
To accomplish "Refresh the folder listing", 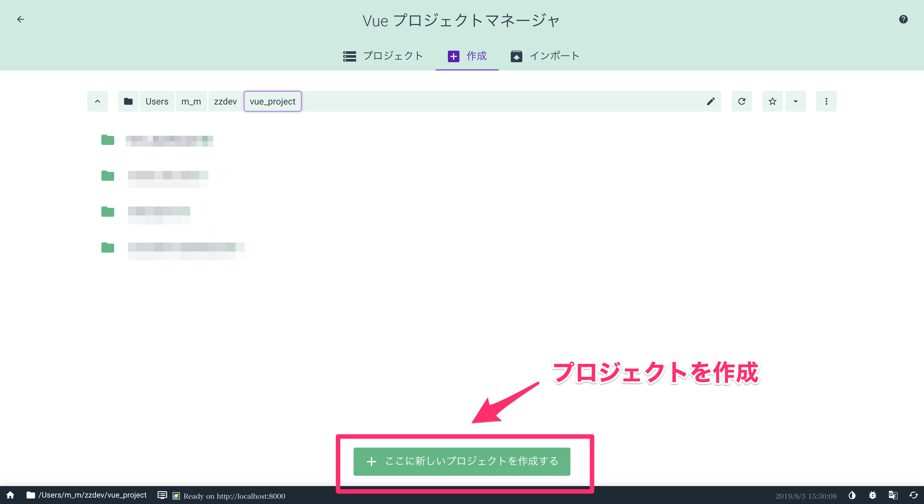I will click(x=741, y=101).
